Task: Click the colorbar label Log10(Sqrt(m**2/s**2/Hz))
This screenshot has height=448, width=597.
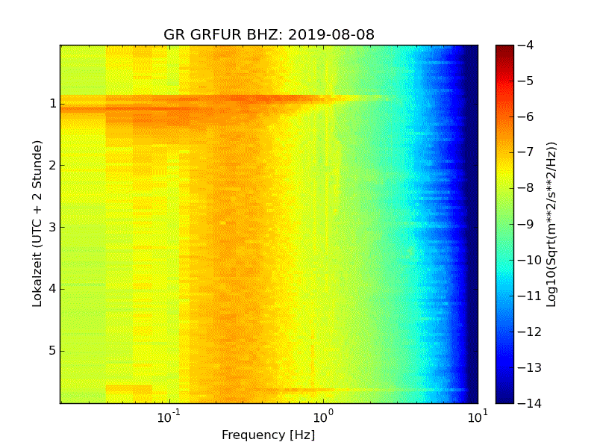Action: [551, 225]
